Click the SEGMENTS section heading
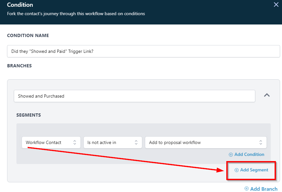Viewport: 282px width, 192px height. [29, 115]
